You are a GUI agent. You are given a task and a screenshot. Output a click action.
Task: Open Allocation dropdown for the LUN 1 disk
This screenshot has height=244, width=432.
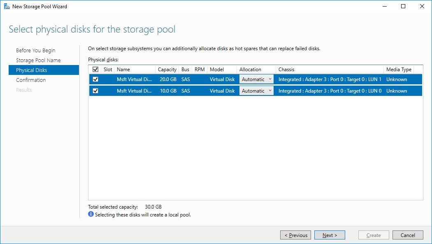pos(270,79)
